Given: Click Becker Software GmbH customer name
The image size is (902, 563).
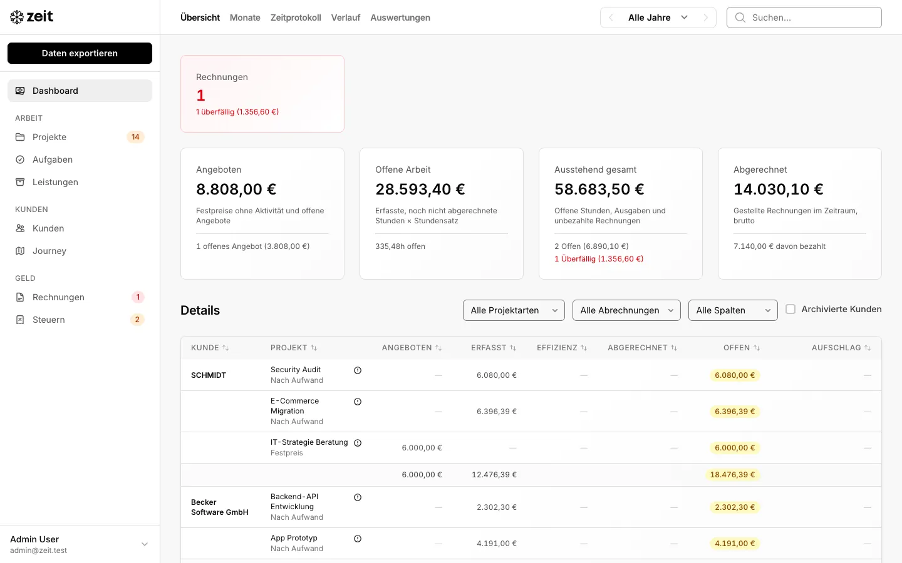Looking at the screenshot, I should click(220, 507).
